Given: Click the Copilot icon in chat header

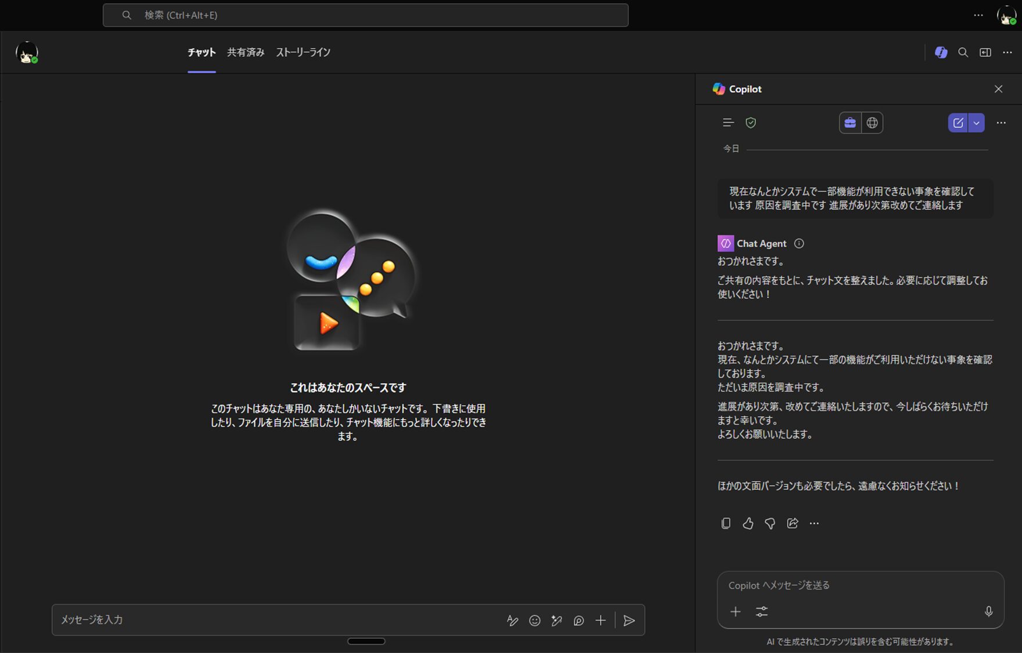Looking at the screenshot, I should point(941,52).
